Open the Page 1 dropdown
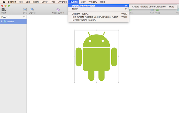Screen dimensions: 179x113 click(5, 17)
